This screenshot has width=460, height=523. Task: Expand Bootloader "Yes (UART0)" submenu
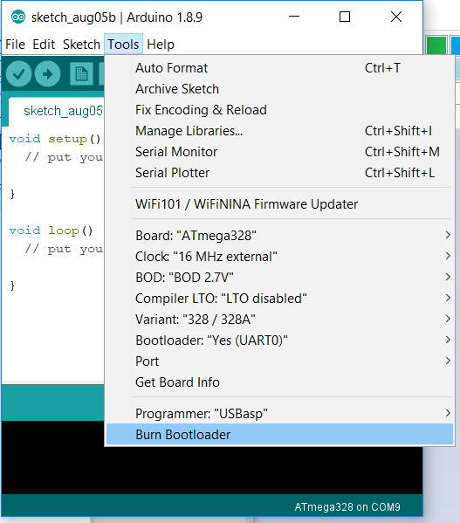point(279,341)
